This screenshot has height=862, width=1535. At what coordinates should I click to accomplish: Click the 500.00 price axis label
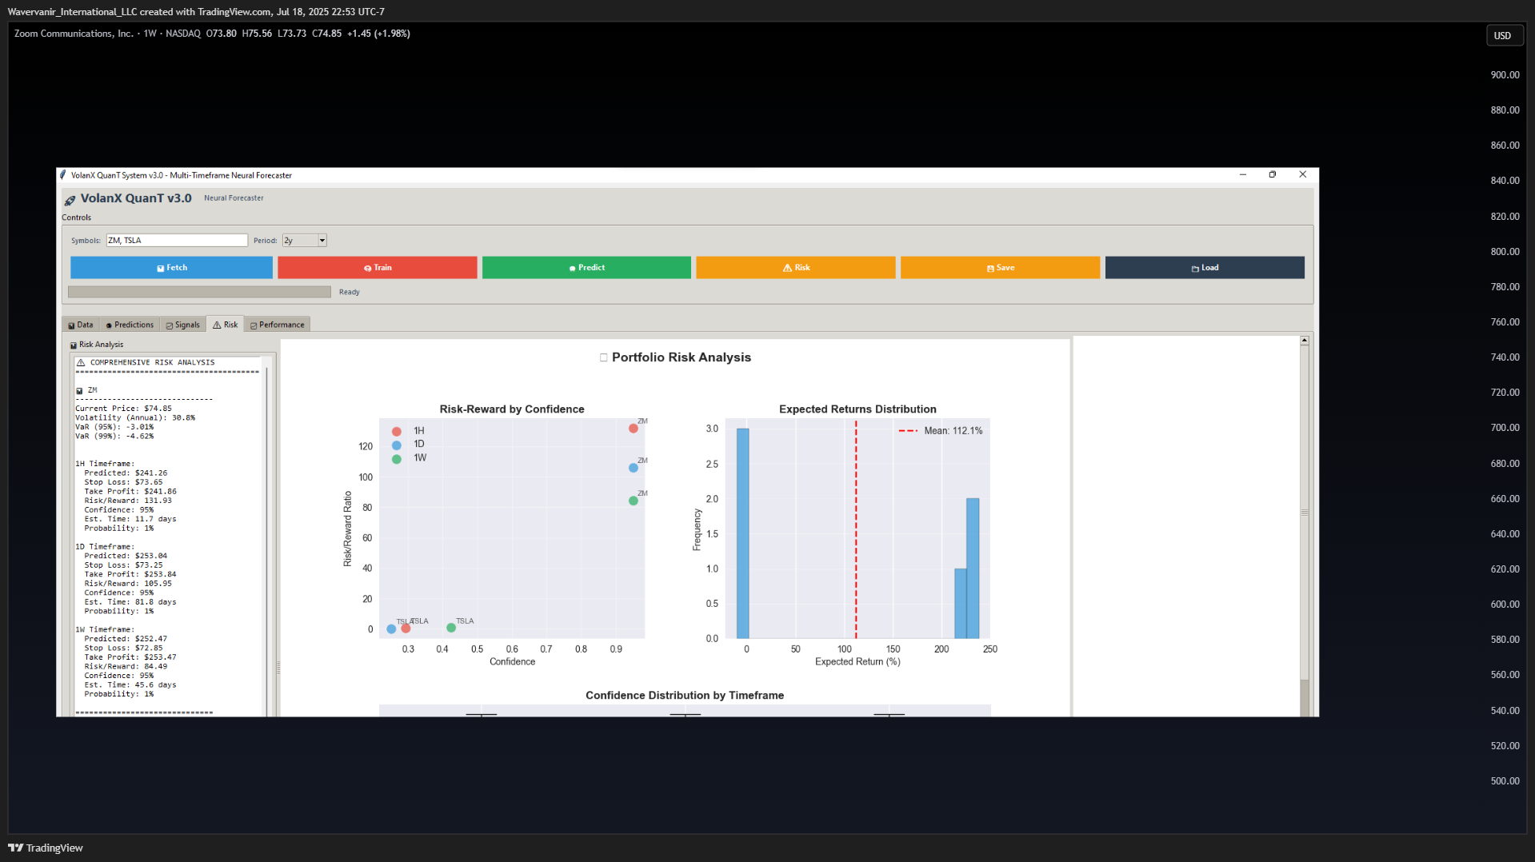(1505, 781)
